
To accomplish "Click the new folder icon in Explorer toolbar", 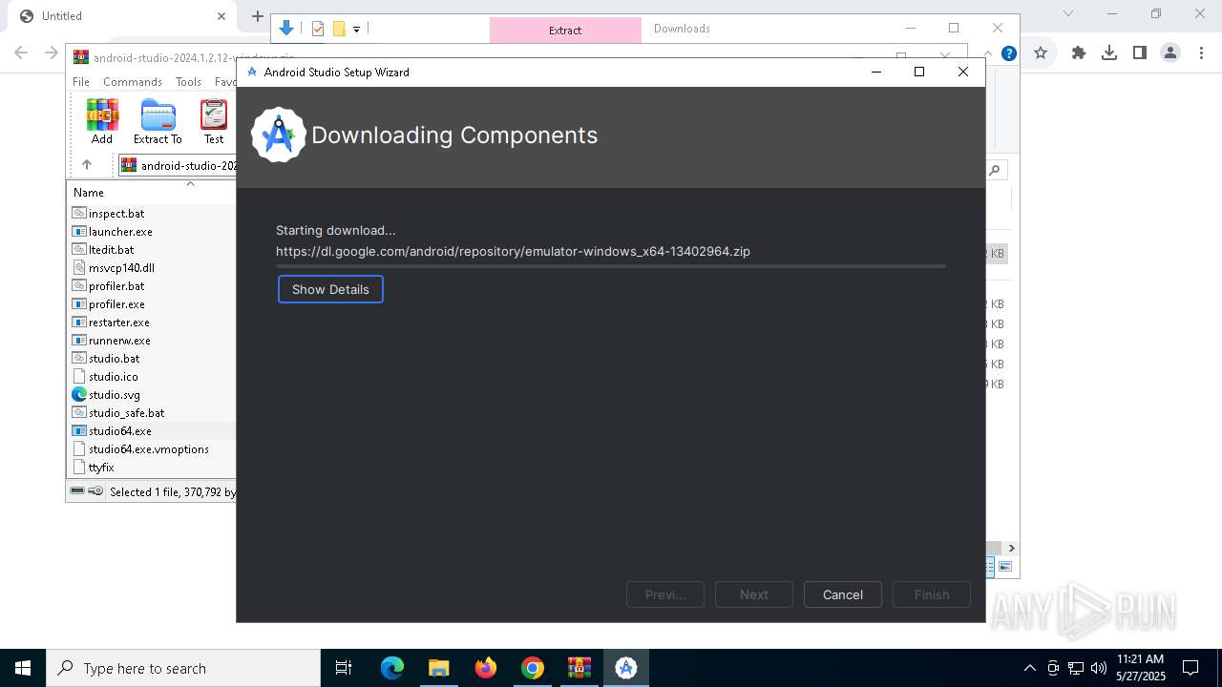I will coord(339,29).
